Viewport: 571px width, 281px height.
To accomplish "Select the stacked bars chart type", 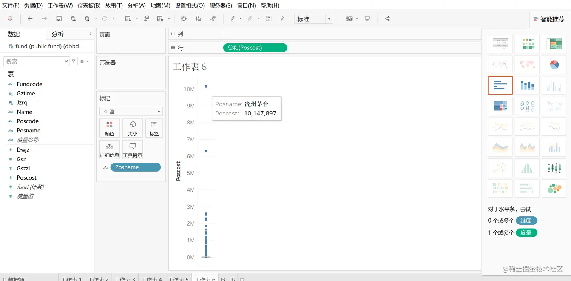I will (x=527, y=85).
